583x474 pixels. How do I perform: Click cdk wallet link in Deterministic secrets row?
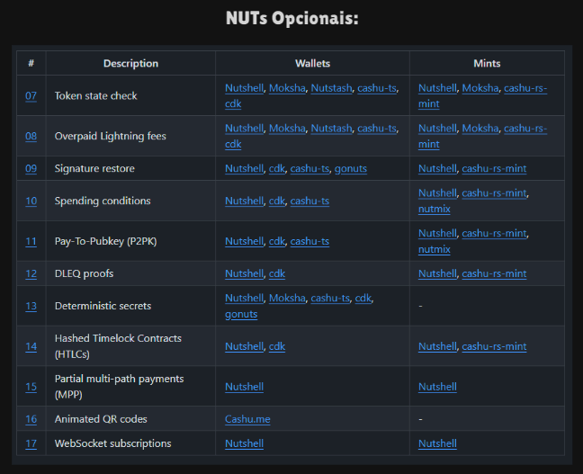click(x=363, y=298)
